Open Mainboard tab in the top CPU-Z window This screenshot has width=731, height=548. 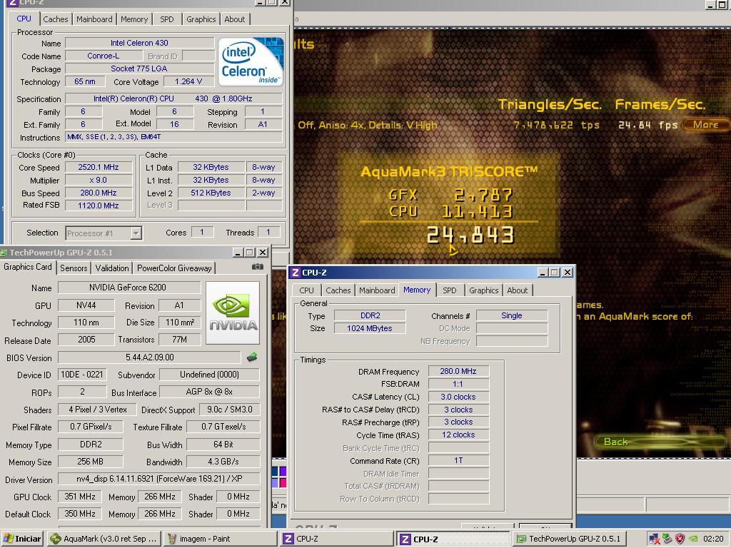coord(94,19)
